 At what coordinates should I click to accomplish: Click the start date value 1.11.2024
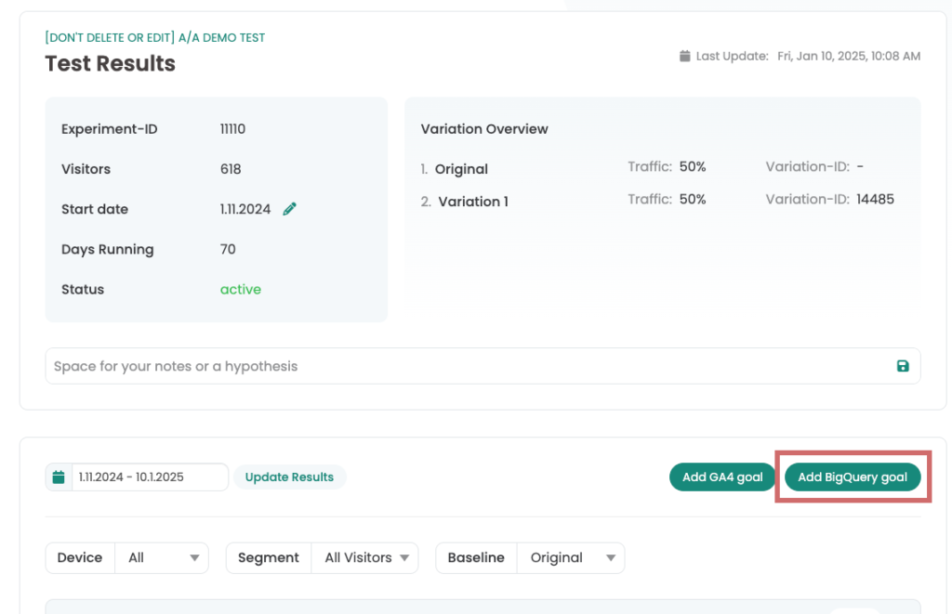point(245,209)
